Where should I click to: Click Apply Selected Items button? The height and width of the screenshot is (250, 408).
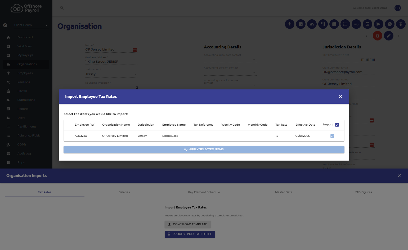coord(204,149)
